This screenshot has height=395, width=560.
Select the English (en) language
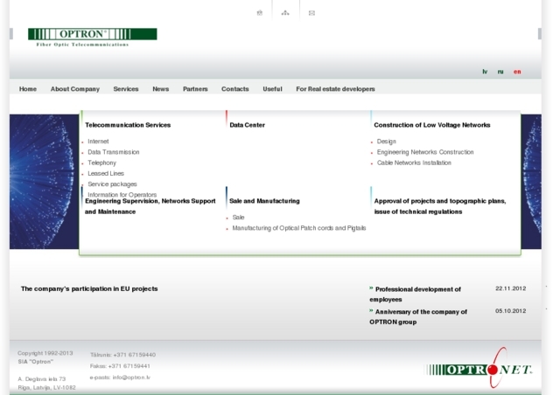point(517,72)
